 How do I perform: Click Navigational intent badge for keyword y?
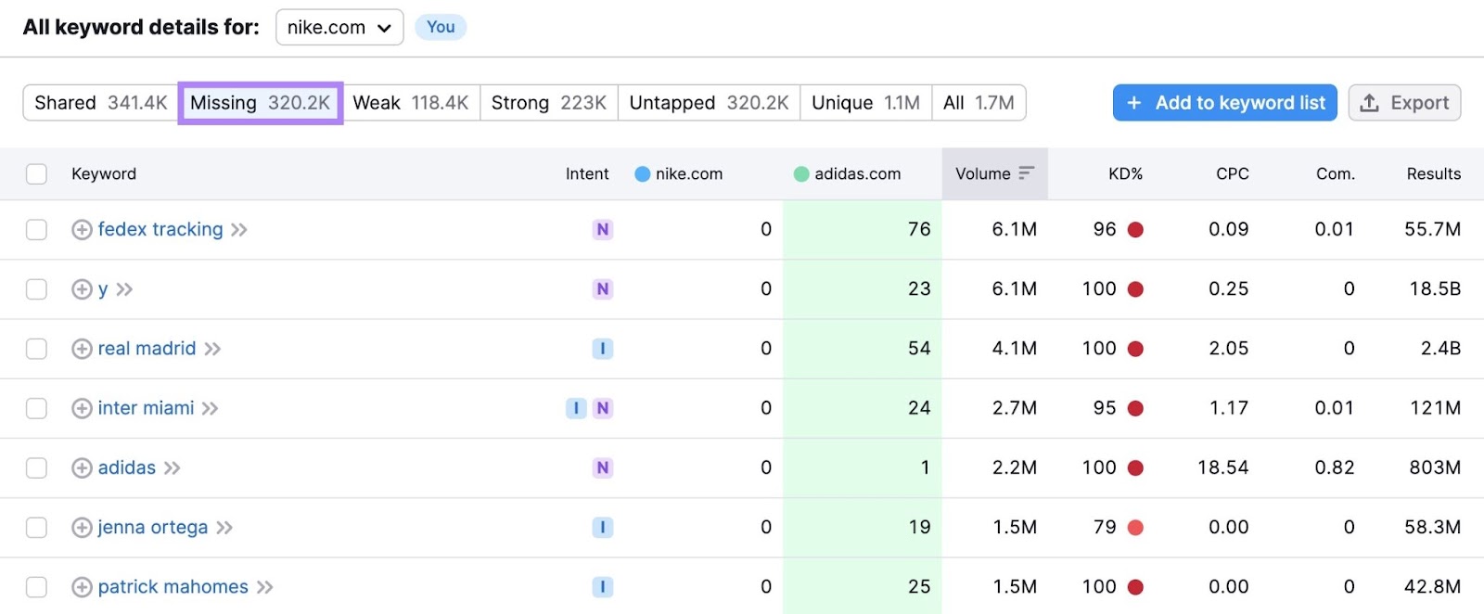(603, 289)
